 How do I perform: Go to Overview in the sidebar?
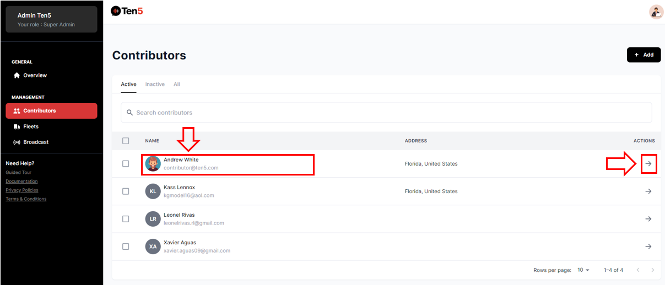pyautogui.click(x=35, y=75)
